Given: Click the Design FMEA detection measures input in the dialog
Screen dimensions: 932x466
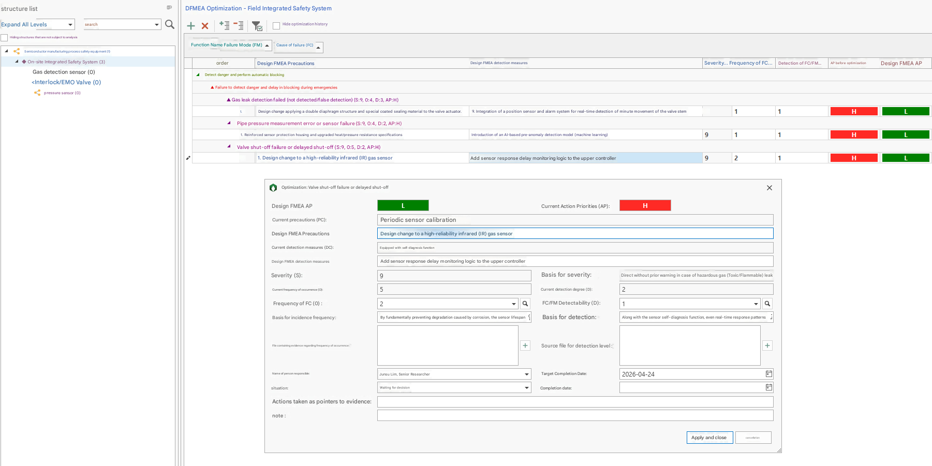Looking at the screenshot, I should (x=575, y=261).
